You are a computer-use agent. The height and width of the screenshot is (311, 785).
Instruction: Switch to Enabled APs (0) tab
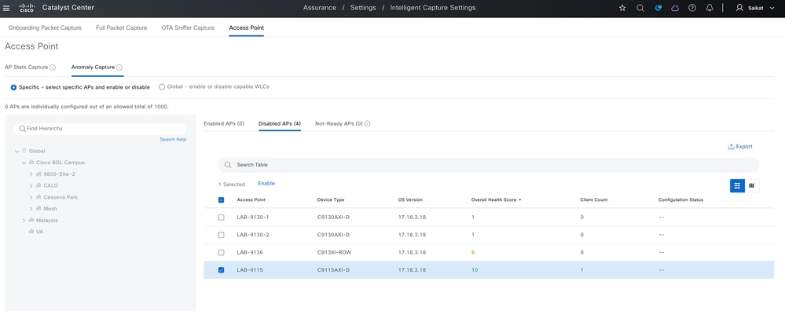point(224,123)
